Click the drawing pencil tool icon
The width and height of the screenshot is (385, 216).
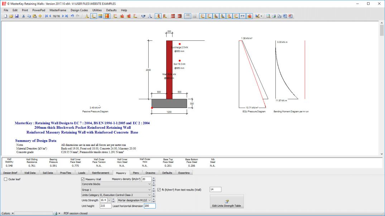coord(257,16)
